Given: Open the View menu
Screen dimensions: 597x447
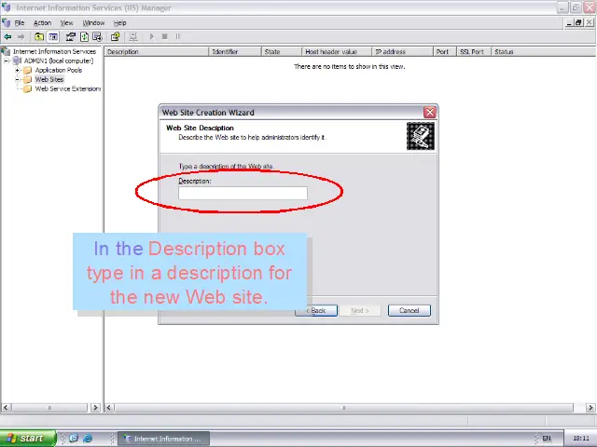Looking at the screenshot, I should click(66, 23).
